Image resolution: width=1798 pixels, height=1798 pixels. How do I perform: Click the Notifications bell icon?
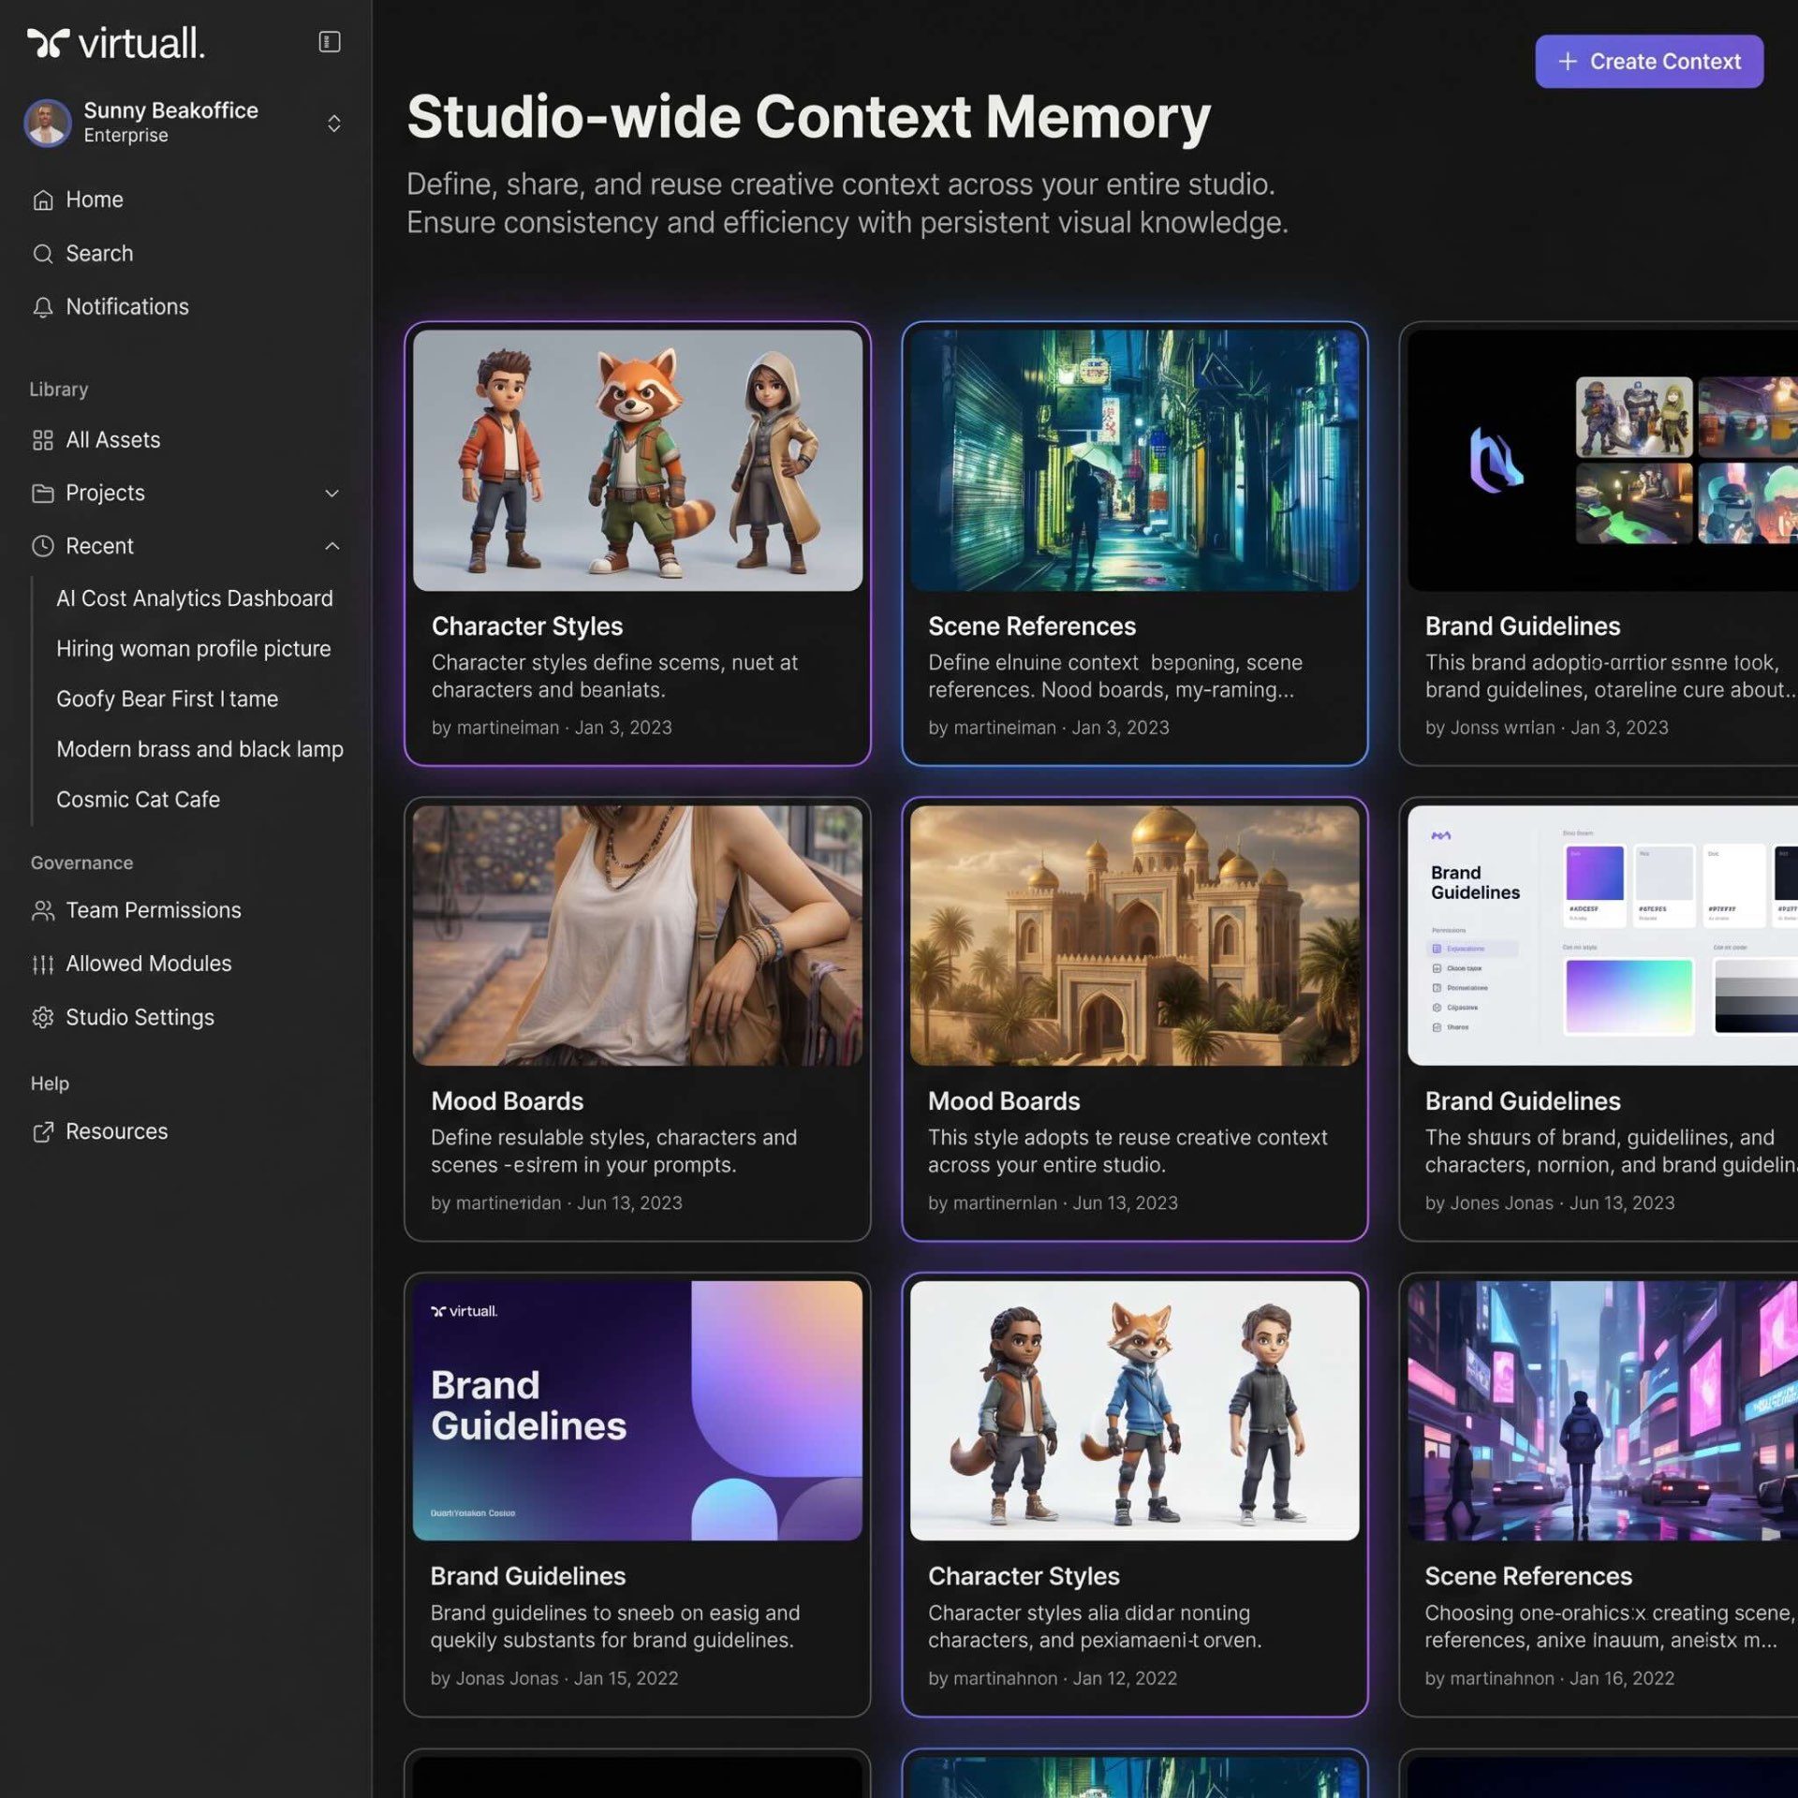point(43,307)
